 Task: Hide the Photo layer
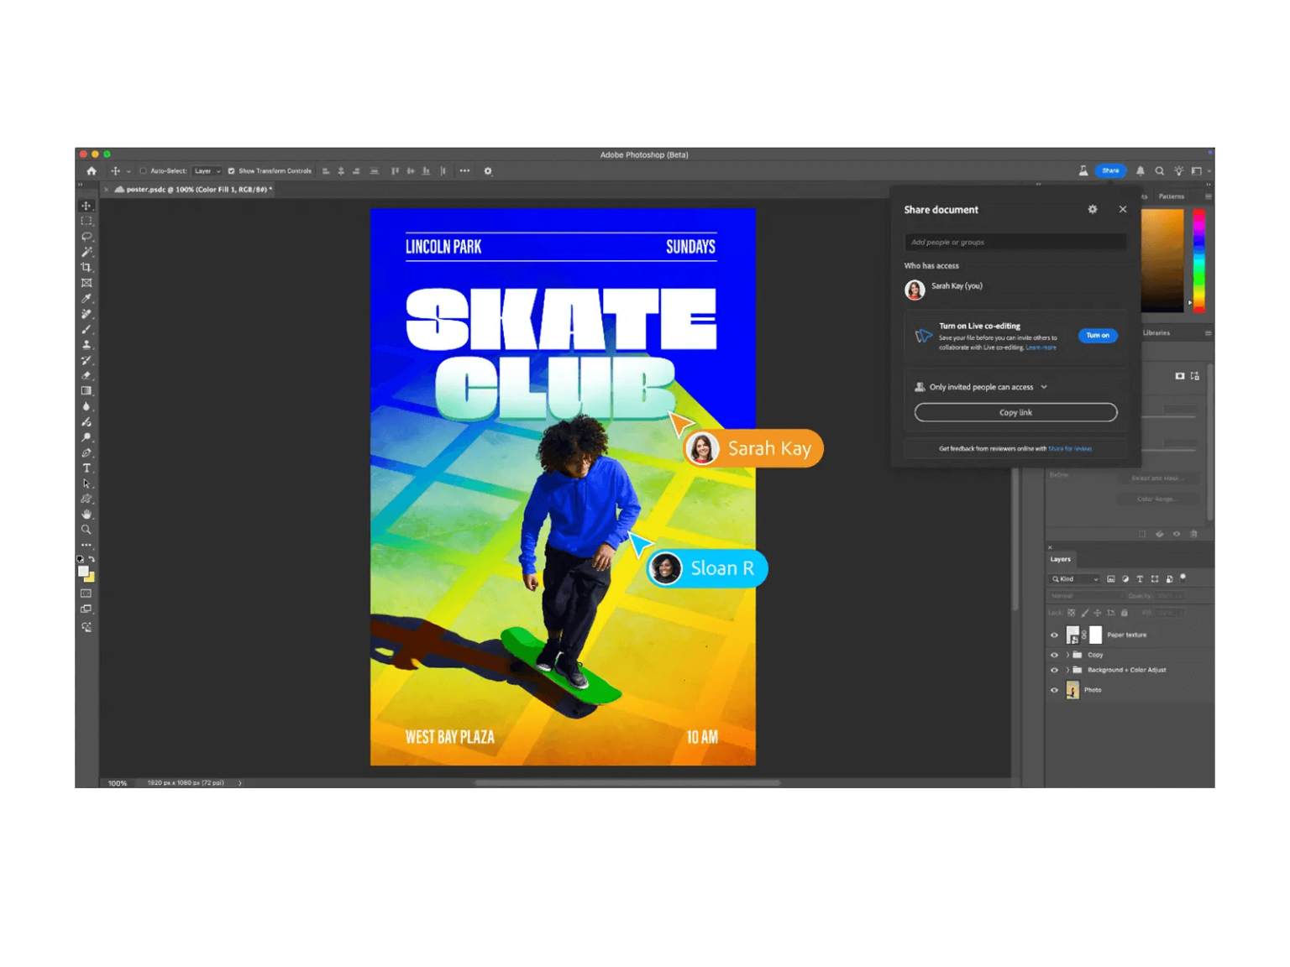(x=1055, y=690)
